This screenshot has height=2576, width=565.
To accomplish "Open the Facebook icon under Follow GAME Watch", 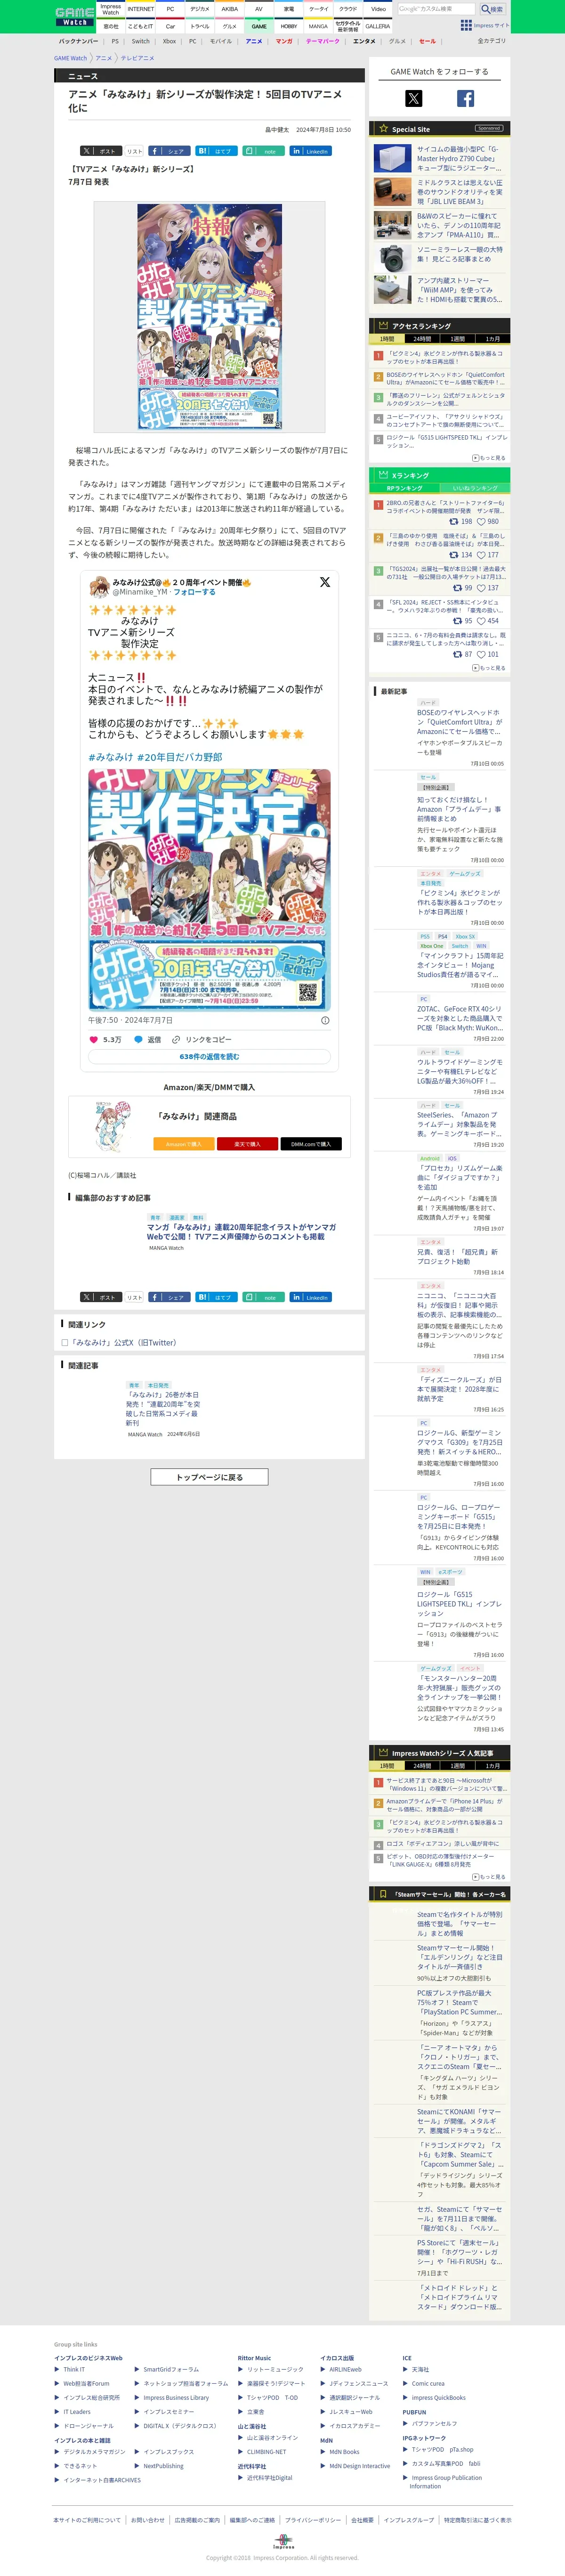I will tap(465, 98).
